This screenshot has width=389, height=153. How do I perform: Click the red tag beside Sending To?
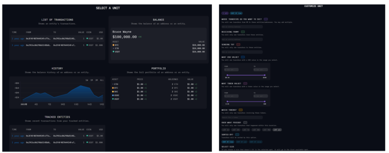[x=238, y=45]
